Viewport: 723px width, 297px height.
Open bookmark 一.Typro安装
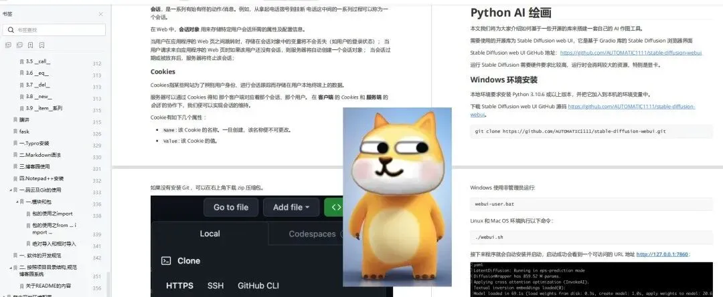(34, 143)
